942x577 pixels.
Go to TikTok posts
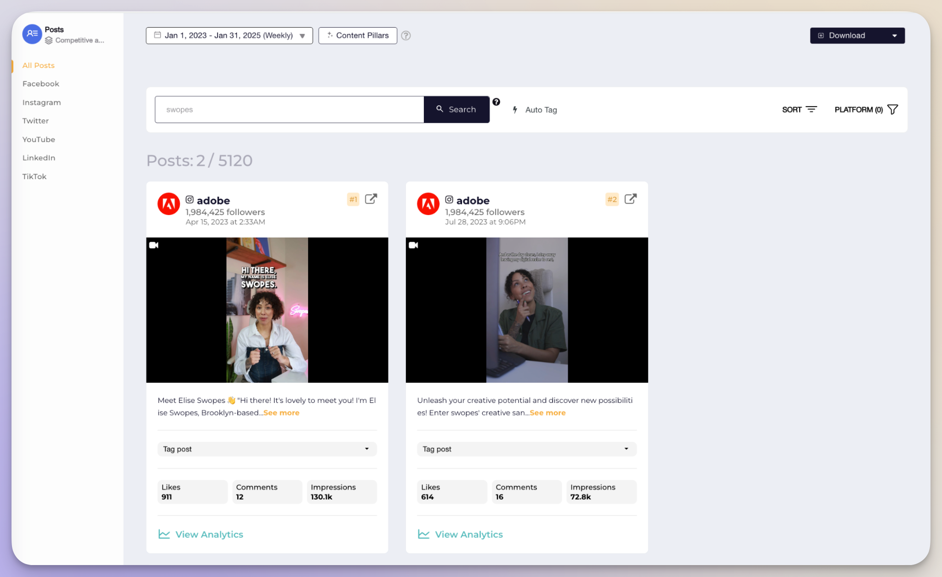[34, 176]
